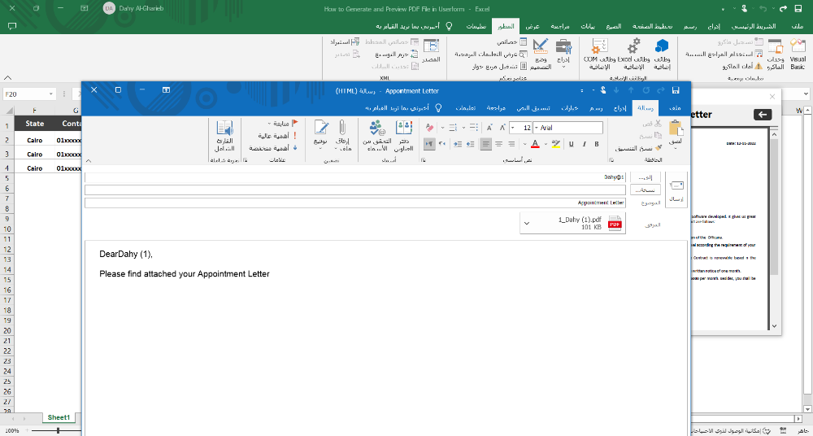
Task: Toggle center text alignment
Action: (x=499, y=144)
